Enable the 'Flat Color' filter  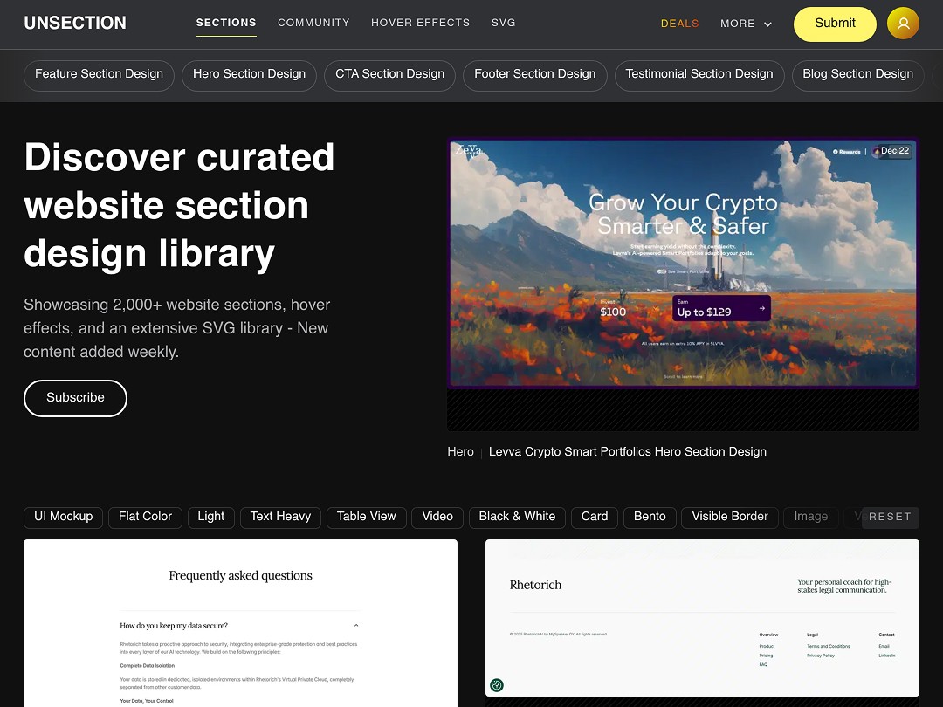145,517
